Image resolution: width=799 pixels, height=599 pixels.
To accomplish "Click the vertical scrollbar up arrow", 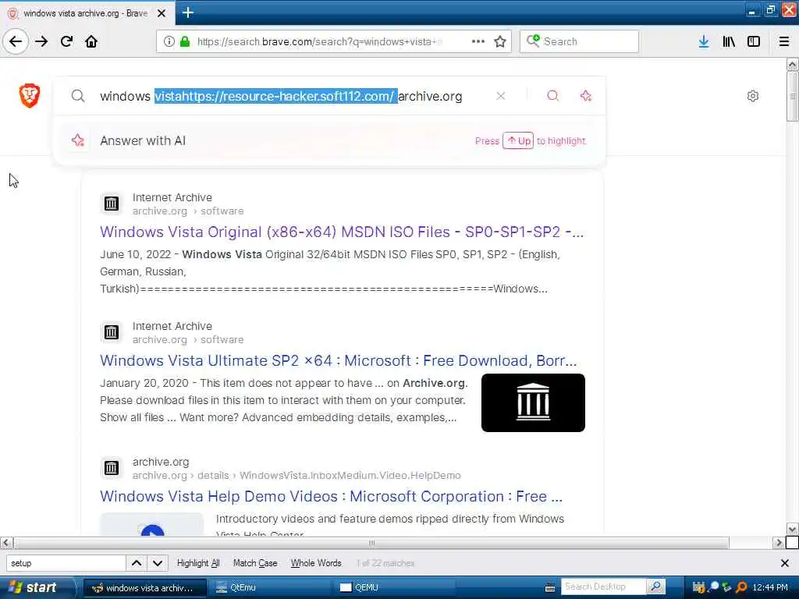I will (793, 64).
